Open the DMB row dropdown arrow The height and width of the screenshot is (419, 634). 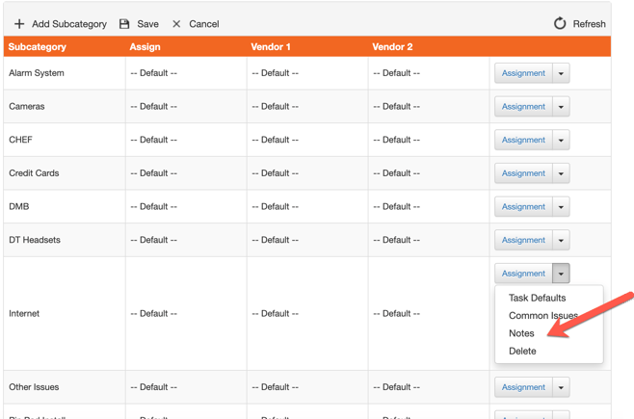561,207
